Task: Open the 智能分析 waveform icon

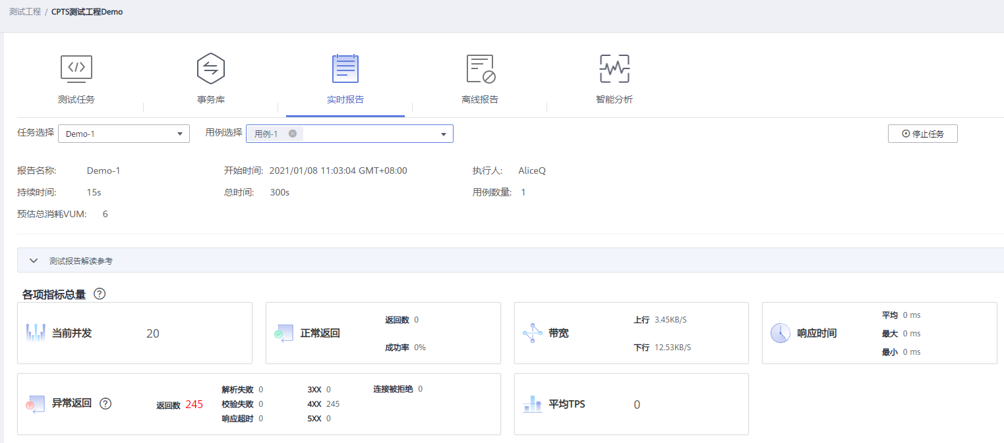Action: click(614, 68)
